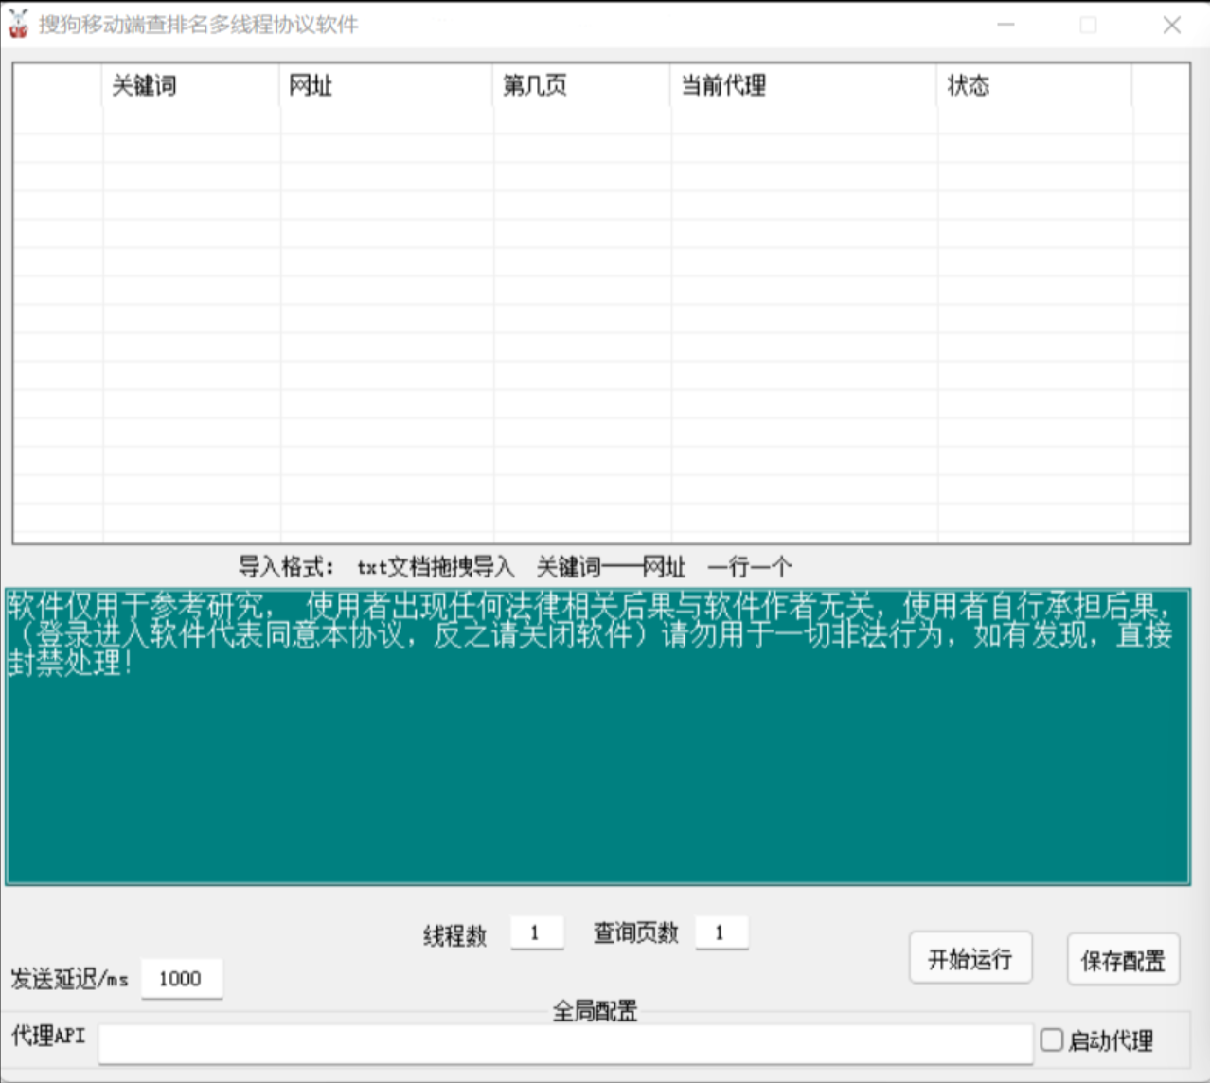Click the 全局配置 group label

click(595, 1010)
